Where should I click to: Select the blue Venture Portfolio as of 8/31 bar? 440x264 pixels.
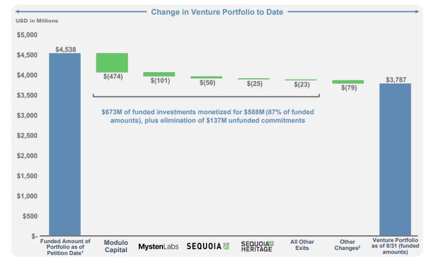[x=395, y=159]
